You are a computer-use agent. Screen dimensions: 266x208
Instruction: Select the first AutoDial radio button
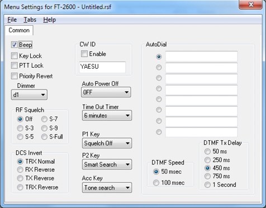(x=159, y=56)
